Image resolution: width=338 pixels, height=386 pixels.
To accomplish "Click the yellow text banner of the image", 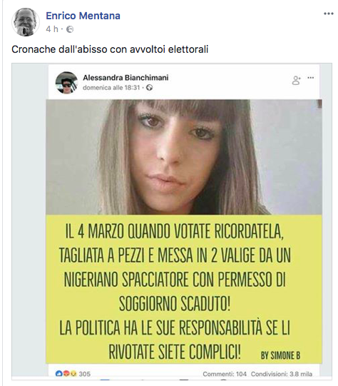I will coord(184,289).
